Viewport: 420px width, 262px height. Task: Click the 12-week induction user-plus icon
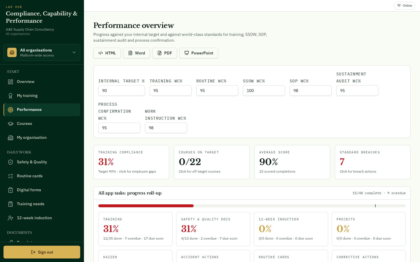click(10, 218)
